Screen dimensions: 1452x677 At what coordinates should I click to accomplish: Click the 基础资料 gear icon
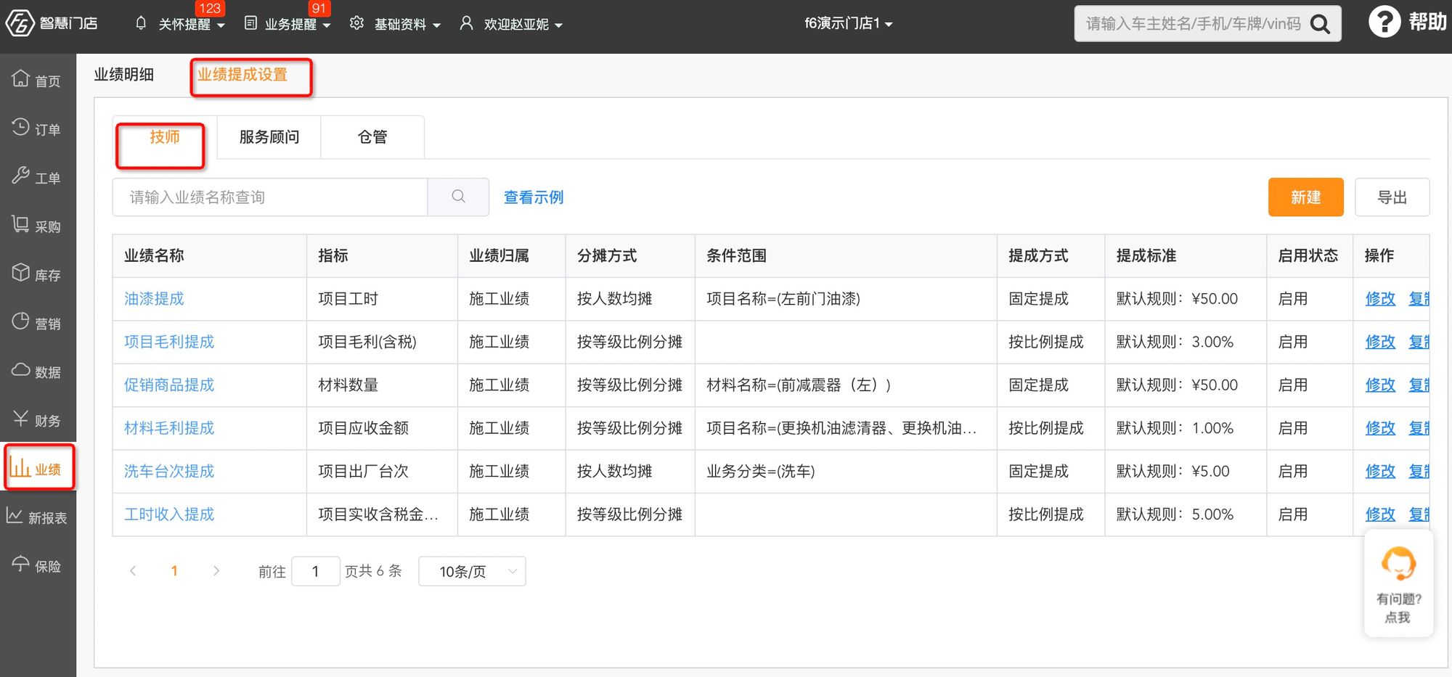pos(356,23)
